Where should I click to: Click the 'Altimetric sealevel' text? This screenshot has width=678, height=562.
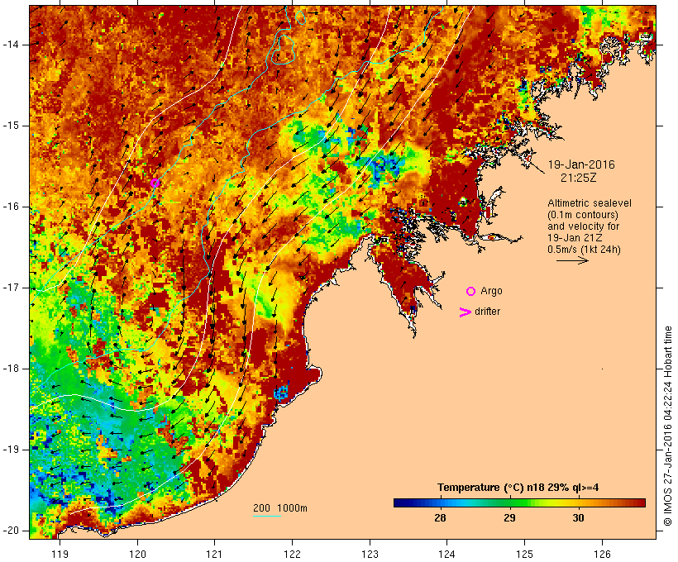[590, 203]
